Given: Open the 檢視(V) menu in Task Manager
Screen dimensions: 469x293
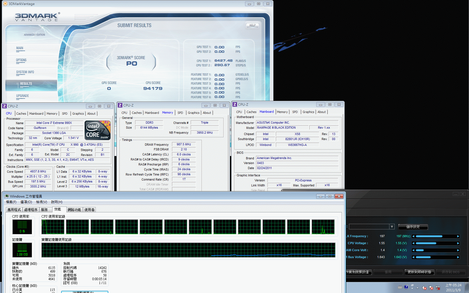Looking at the screenshot, I should [42, 202].
